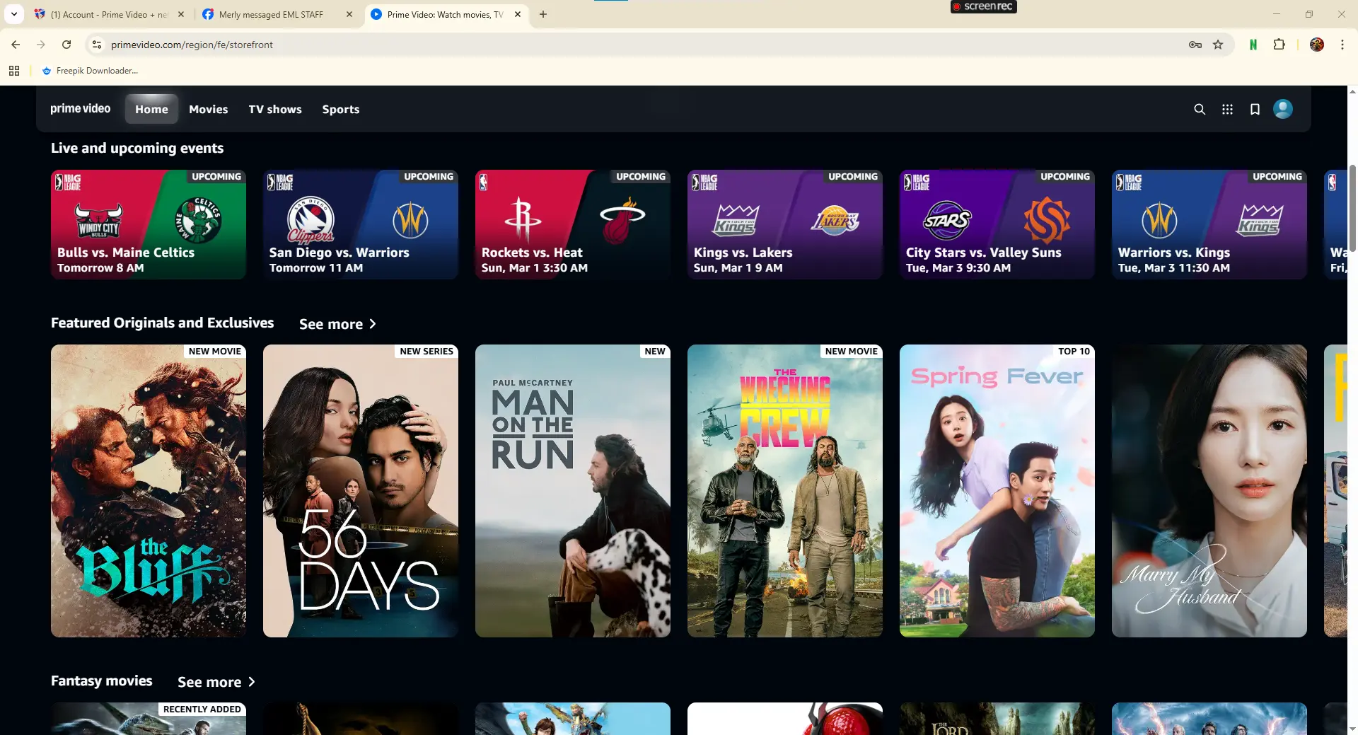Open the password key icon in address bar
1358x735 pixels.
1195,45
